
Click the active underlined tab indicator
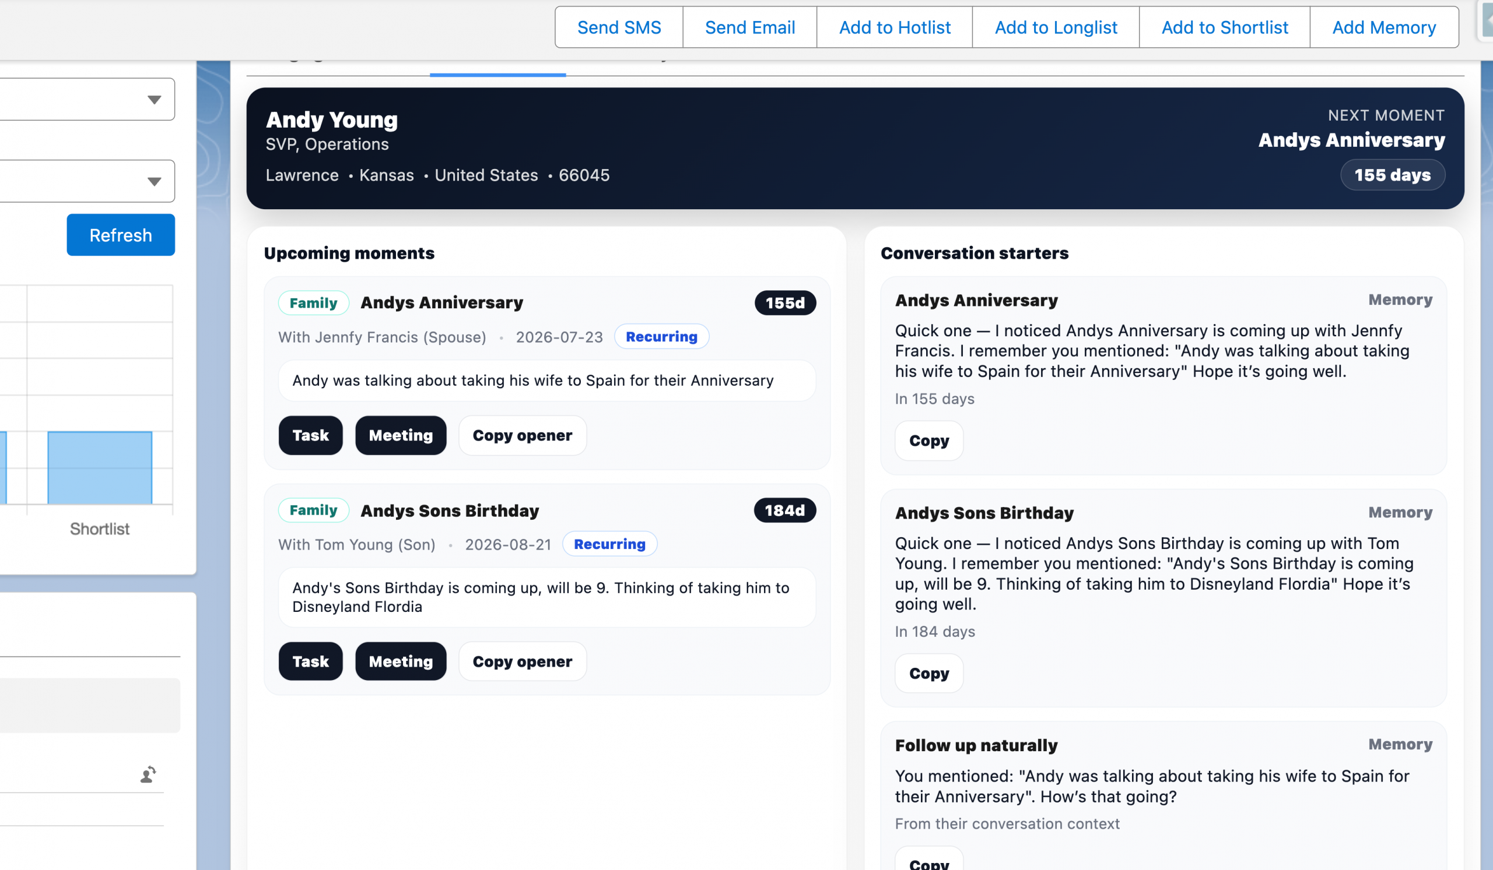click(x=497, y=74)
